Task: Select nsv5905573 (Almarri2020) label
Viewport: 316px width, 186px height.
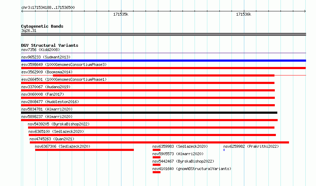Action: [178, 154]
